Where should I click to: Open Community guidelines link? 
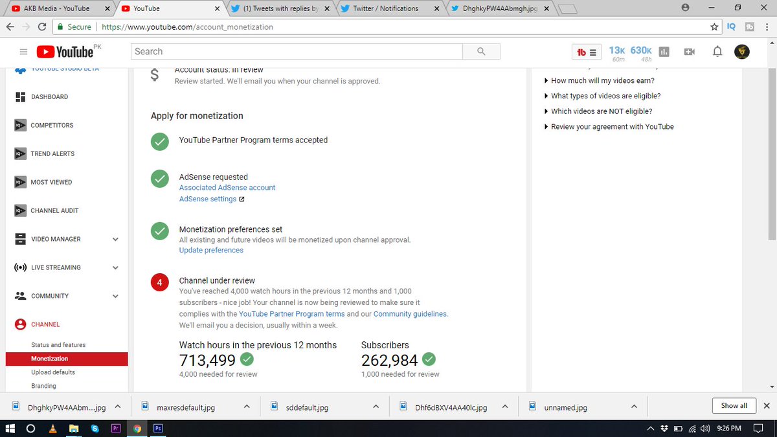pyautogui.click(x=410, y=314)
